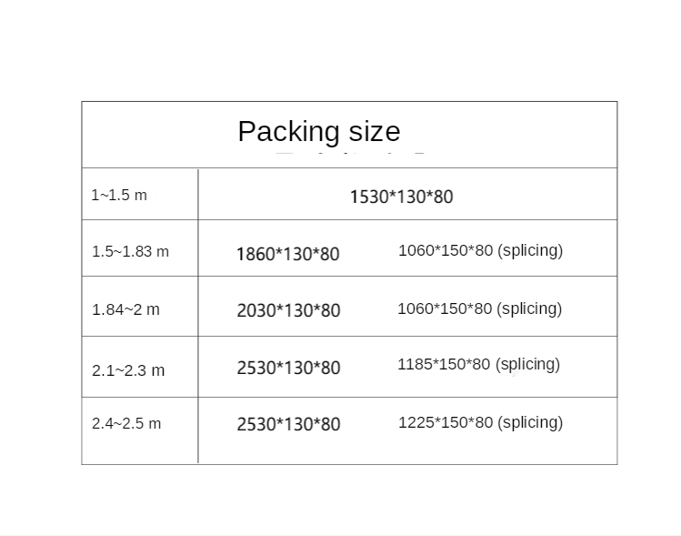681x536 pixels.
Task: Click "(splicing)" in the 2.4~2.5 m row
Action: pos(530,422)
